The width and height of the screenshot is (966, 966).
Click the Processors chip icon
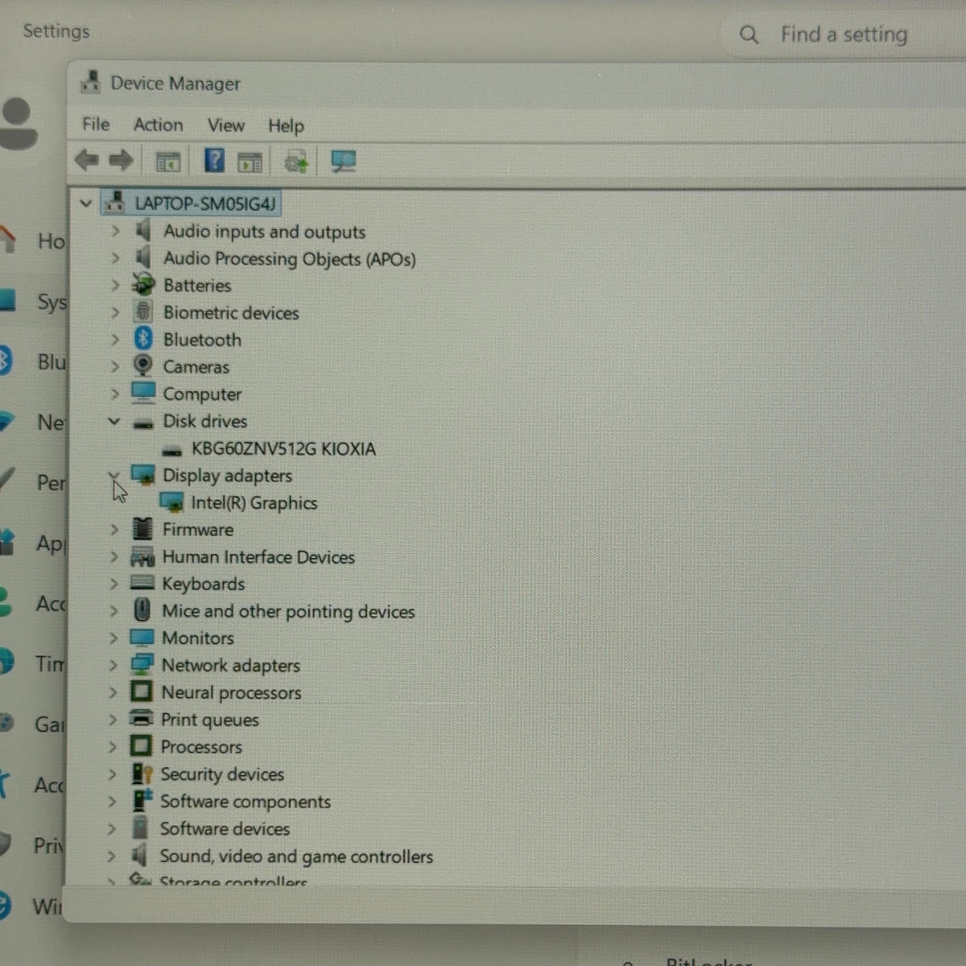[141, 746]
